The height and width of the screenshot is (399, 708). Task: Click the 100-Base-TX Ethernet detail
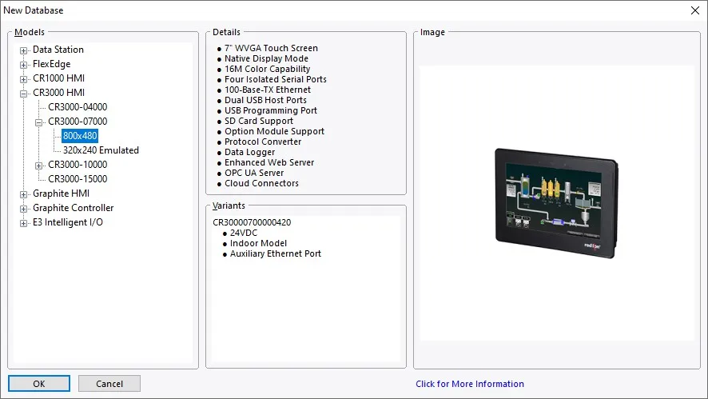pyautogui.click(x=268, y=90)
